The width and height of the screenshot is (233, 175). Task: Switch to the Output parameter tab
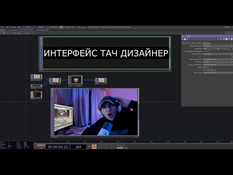199,43
